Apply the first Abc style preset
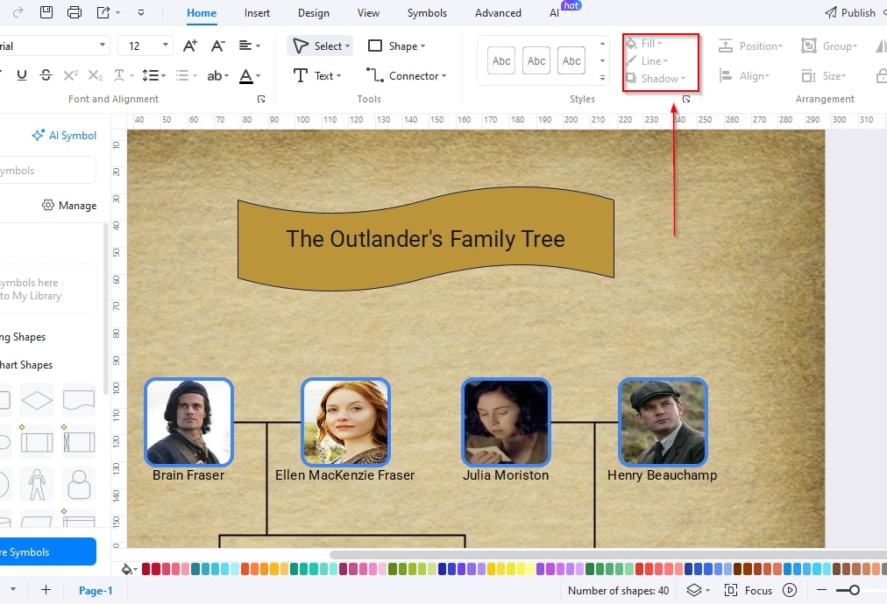The image size is (887, 604). click(x=501, y=61)
